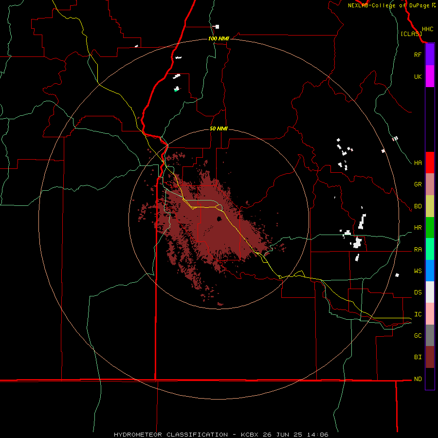Click the HA red legend swatch
The width and height of the screenshot is (438, 438).
click(x=430, y=163)
